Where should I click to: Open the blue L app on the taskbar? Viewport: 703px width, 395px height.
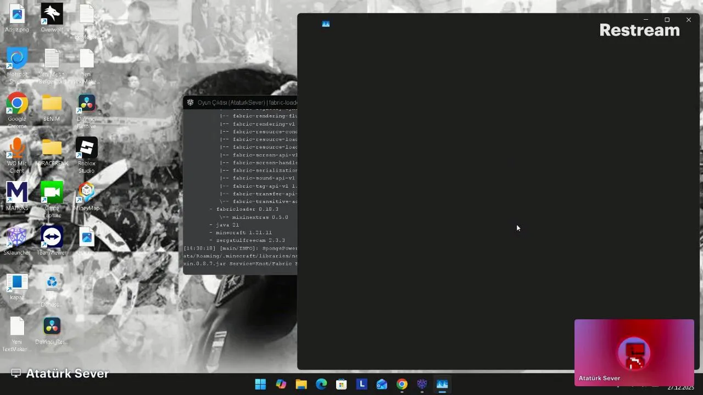361,385
